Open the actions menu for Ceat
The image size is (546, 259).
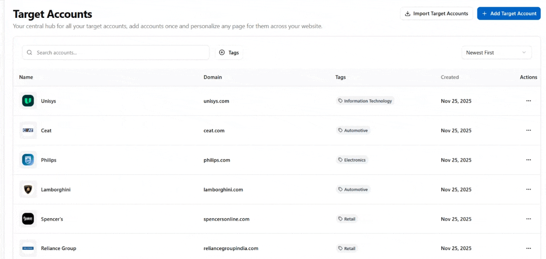tap(529, 130)
